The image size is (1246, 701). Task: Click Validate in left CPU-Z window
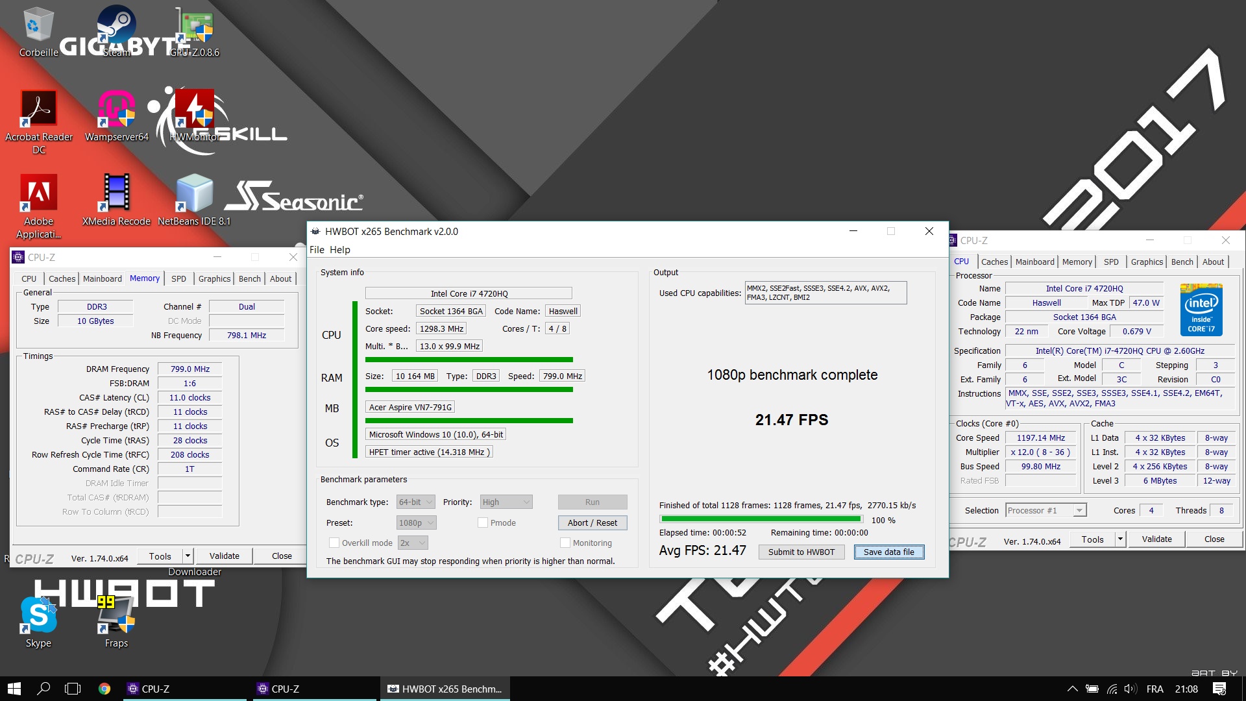(x=224, y=556)
